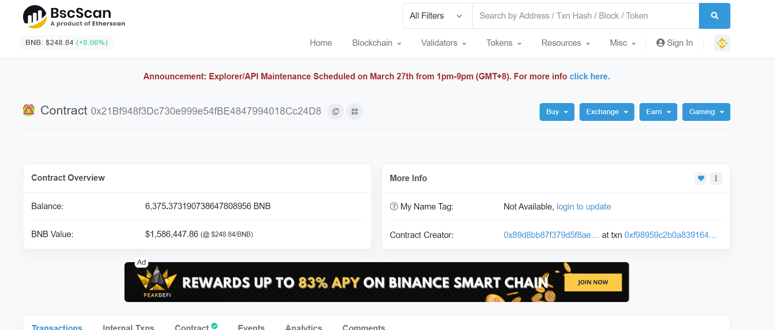Click the Ad label tag
The image size is (775, 330).
(141, 262)
